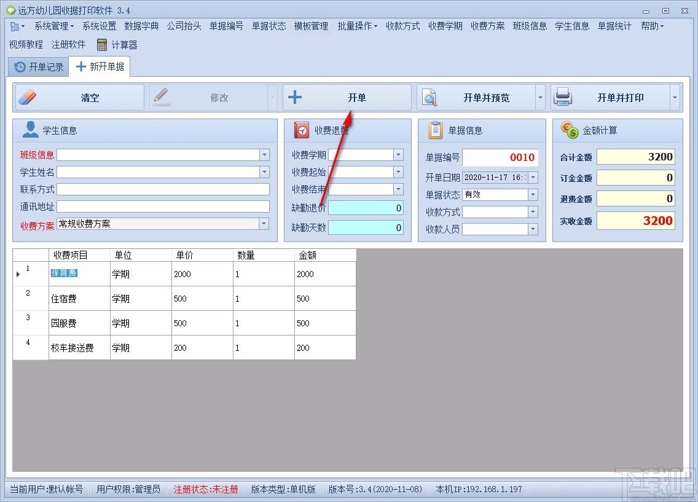The width and height of the screenshot is (698, 502).
Task: Open 视频教程 menu item
Action: (26, 44)
